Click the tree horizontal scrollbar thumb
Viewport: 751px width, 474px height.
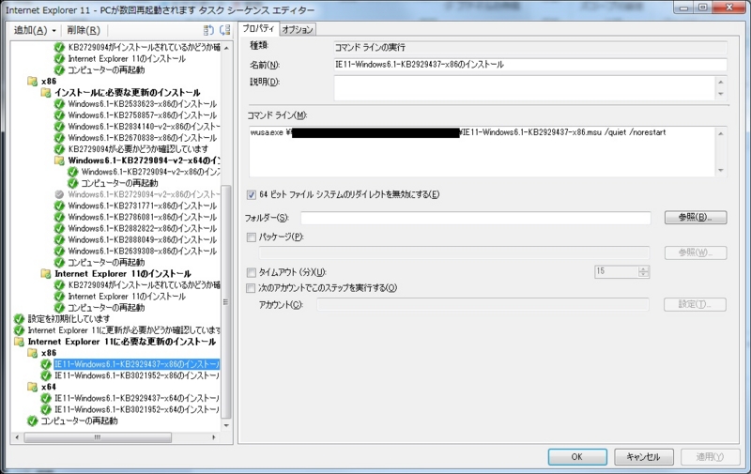pyautogui.click(x=98, y=437)
